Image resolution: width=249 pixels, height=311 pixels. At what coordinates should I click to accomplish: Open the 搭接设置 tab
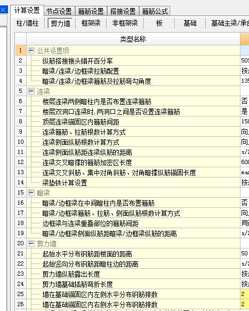pyautogui.click(x=123, y=11)
